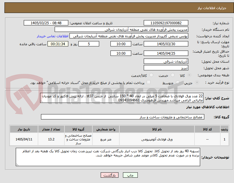Screen dimensions: 234x183
Task: Select the خدمت radio button
Action: tap(173, 75)
